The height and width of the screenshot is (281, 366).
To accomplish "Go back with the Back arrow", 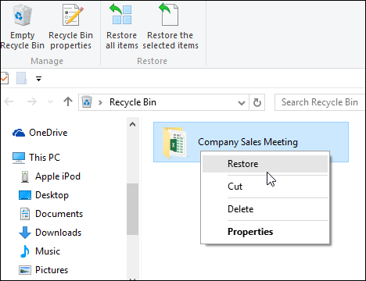I will [9, 101].
